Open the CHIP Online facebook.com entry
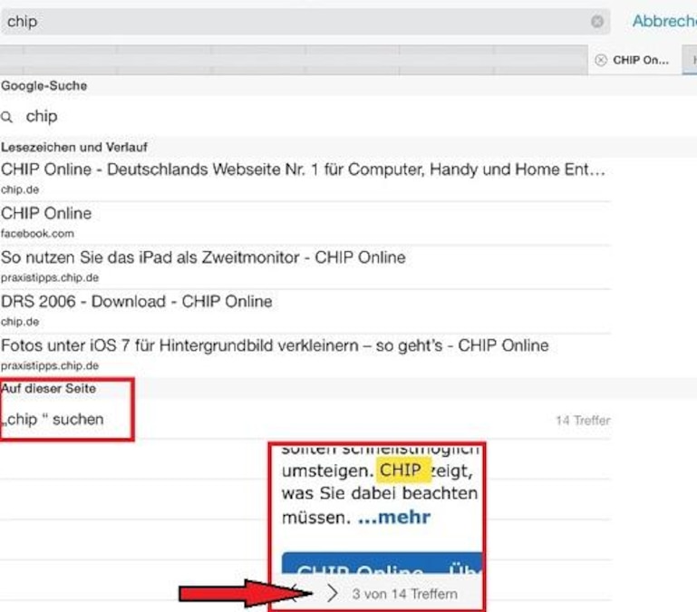 pyautogui.click(x=305, y=223)
